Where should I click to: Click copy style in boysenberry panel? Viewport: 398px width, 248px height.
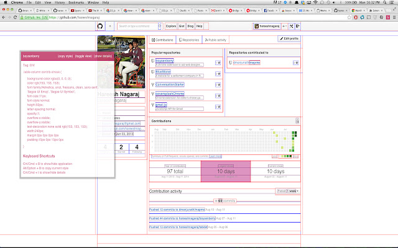65,56
